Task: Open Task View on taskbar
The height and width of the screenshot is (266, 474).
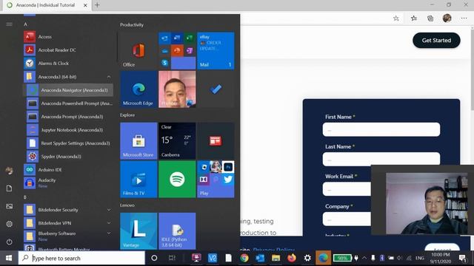Action: tap(173, 258)
